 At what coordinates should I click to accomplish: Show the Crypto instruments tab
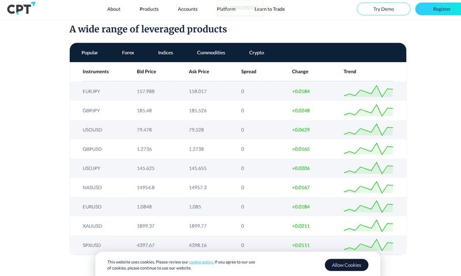(256, 52)
